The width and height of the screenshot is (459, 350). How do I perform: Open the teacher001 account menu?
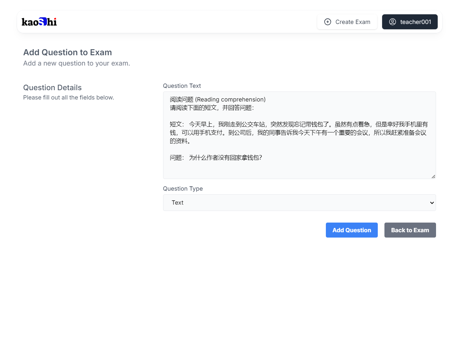[x=409, y=22]
